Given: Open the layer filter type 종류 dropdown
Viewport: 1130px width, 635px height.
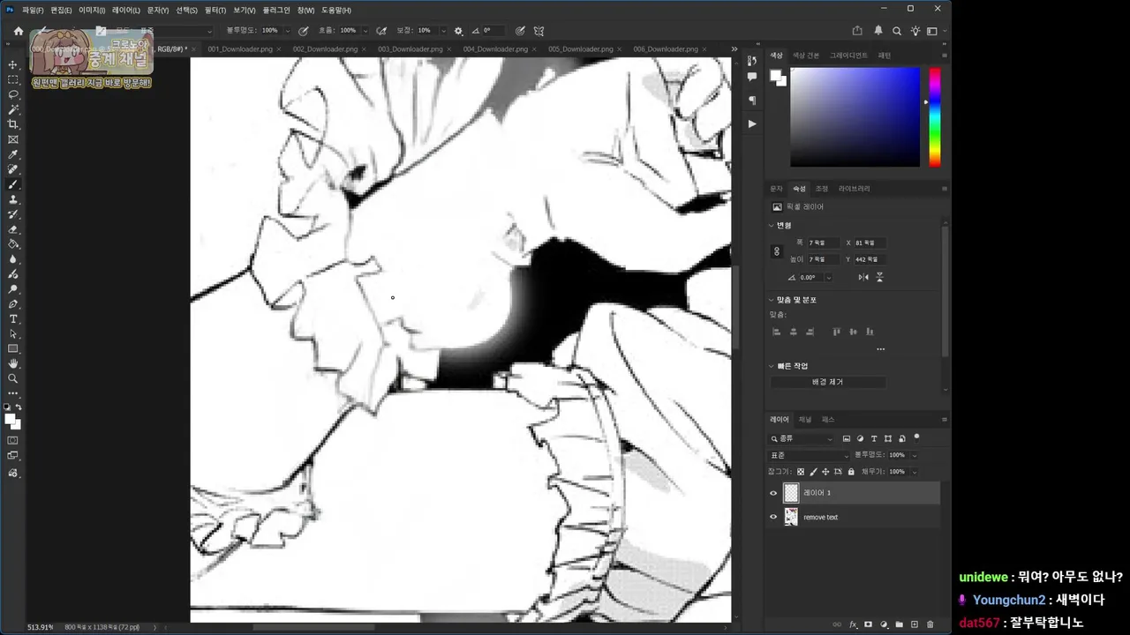Looking at the screenshot, I should [802, 438].
